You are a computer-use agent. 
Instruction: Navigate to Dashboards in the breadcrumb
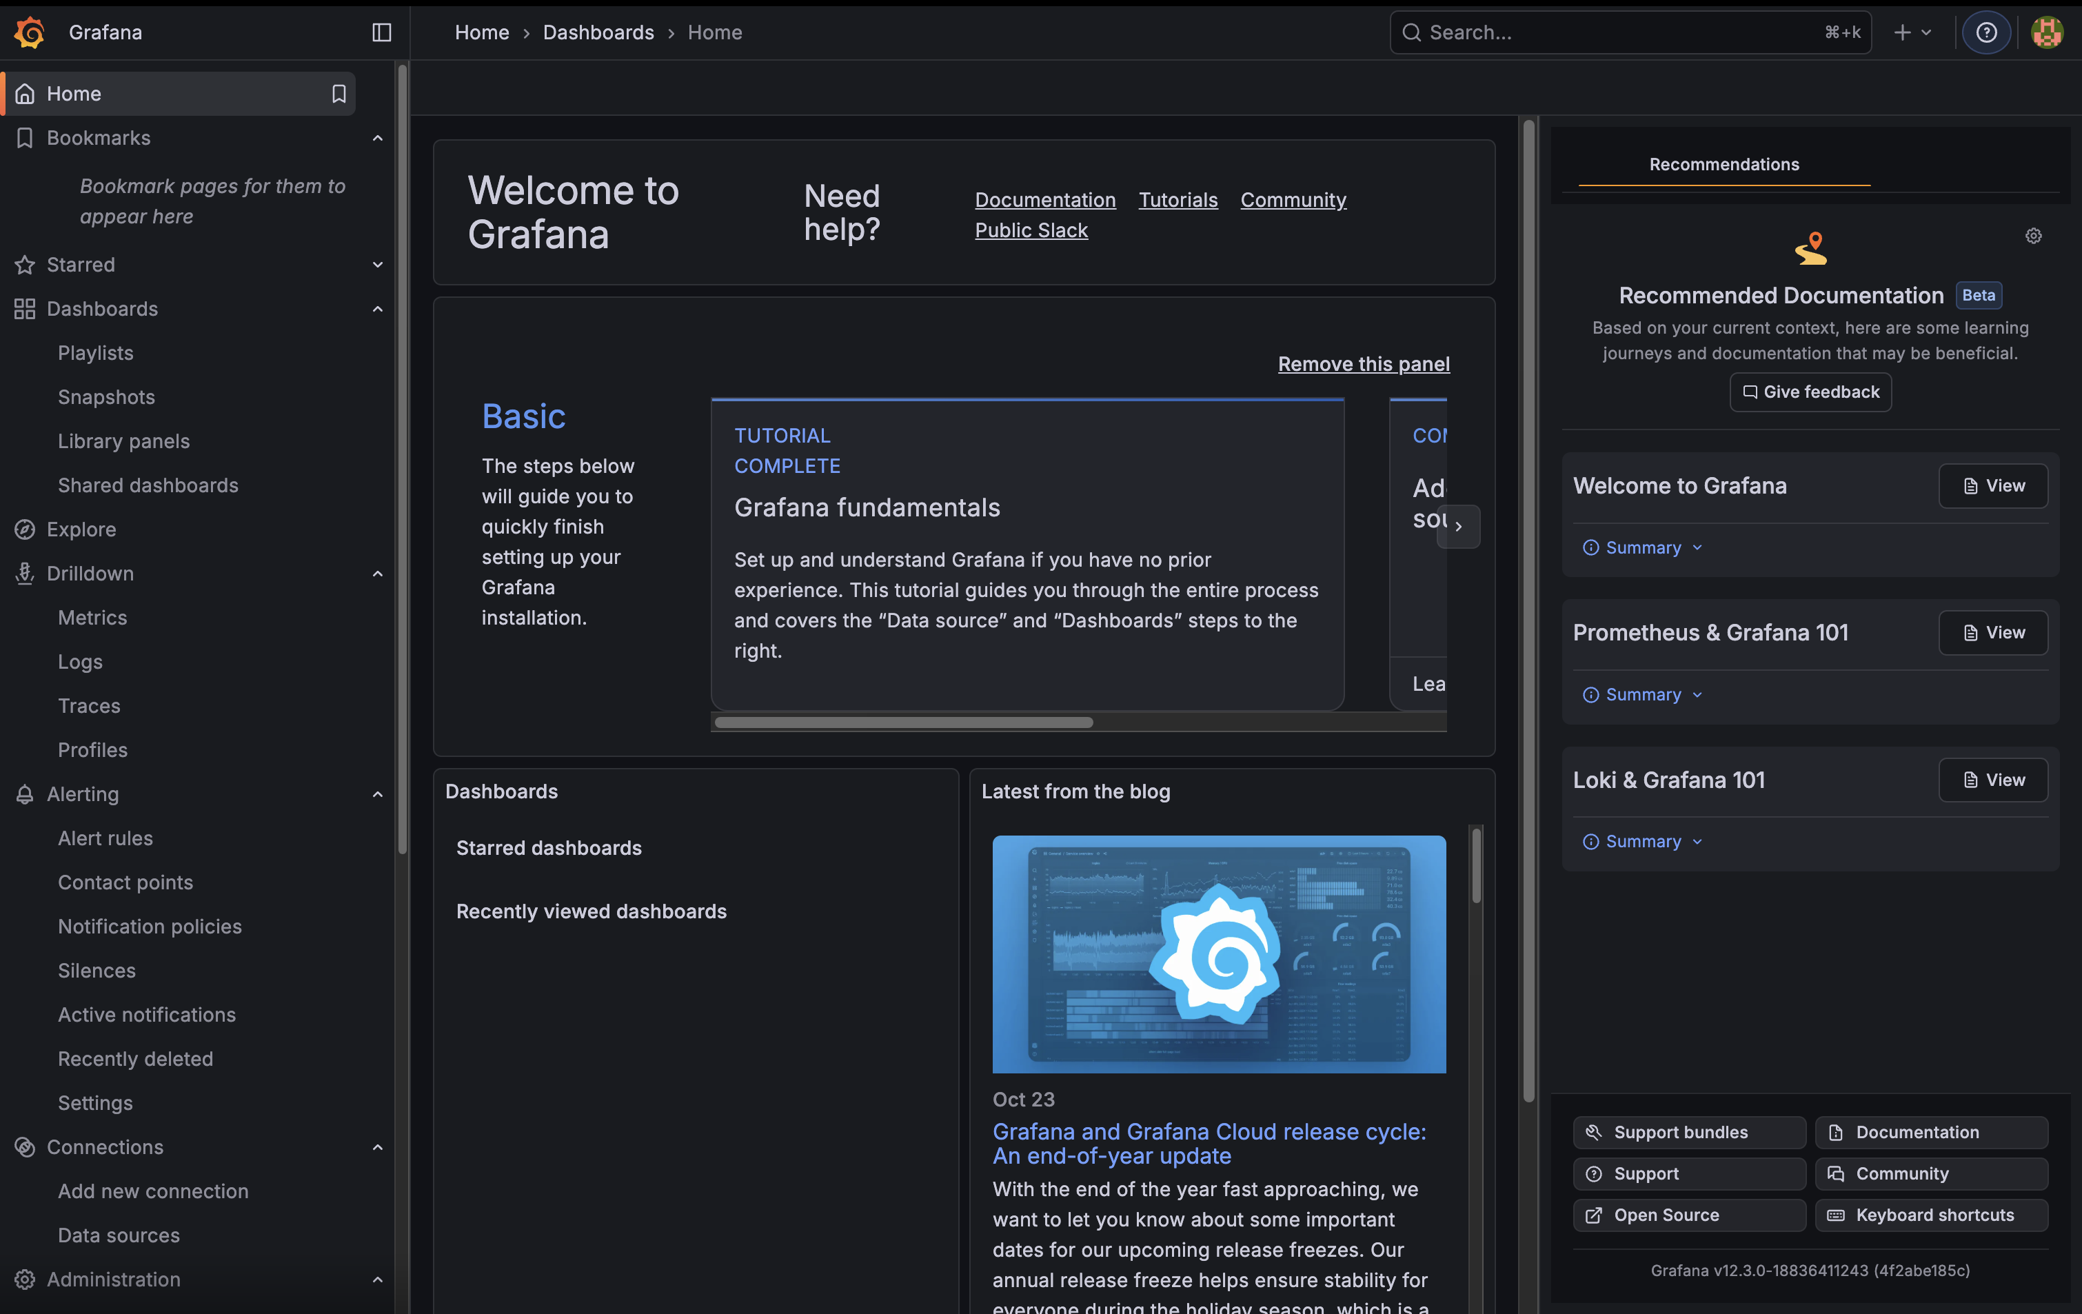click(598, 32)
